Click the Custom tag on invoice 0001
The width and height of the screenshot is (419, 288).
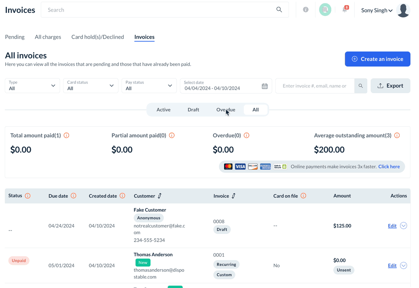click(224, 275)
